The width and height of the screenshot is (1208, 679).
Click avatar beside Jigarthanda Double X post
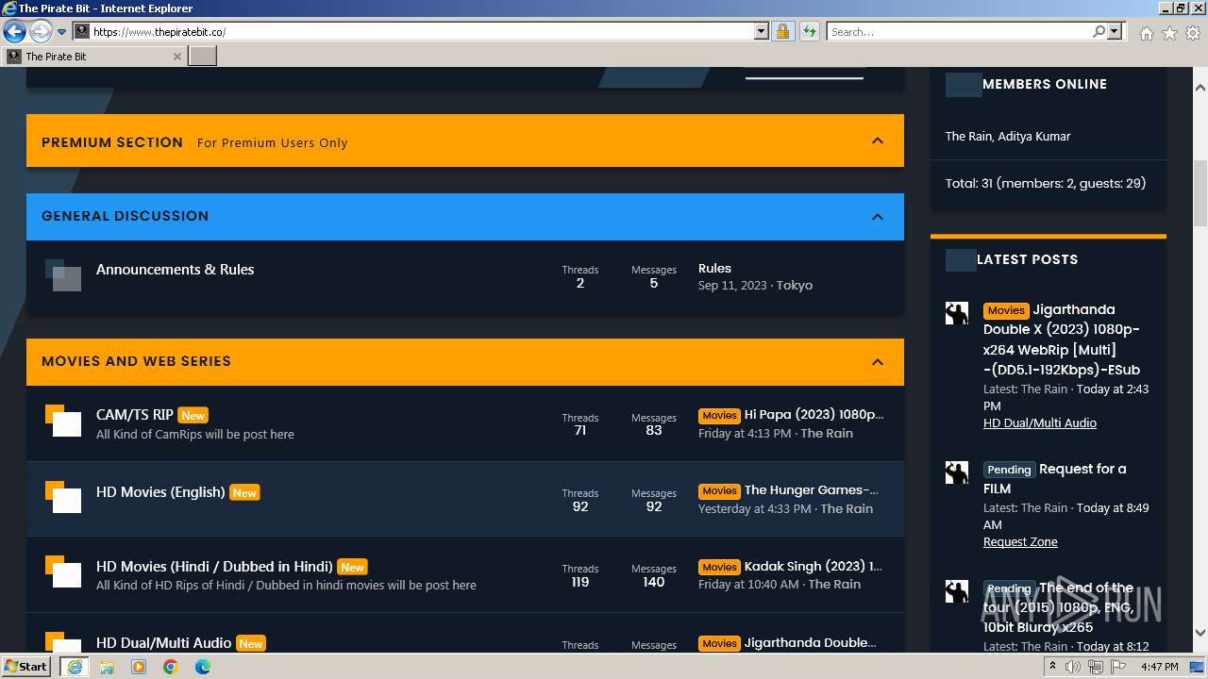click(x=957, y=314)
